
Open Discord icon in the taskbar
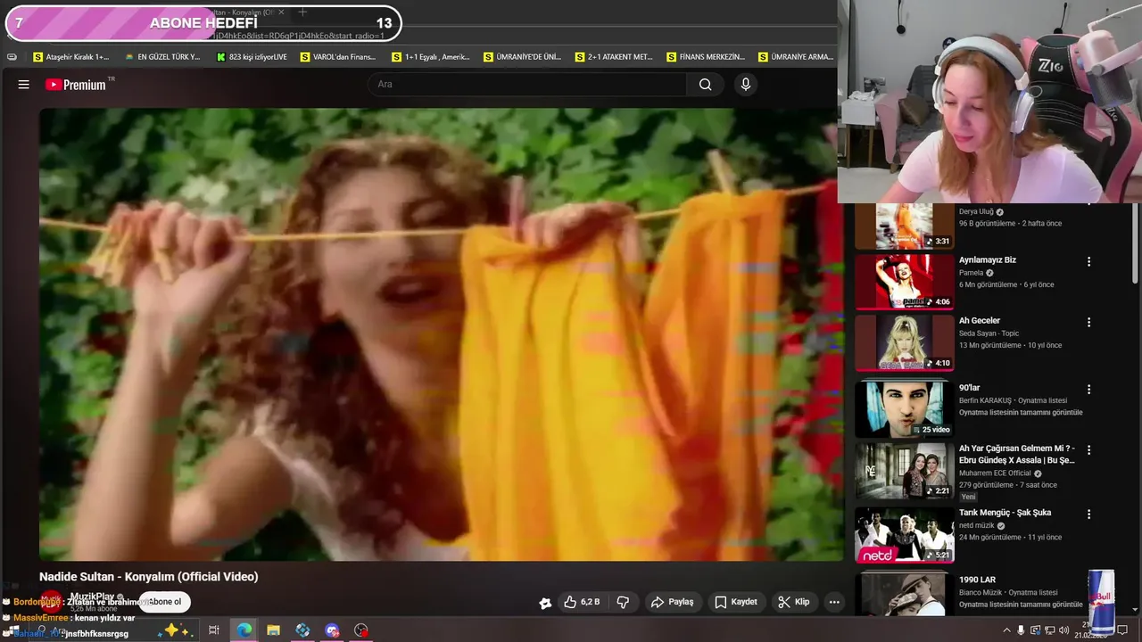332,630
